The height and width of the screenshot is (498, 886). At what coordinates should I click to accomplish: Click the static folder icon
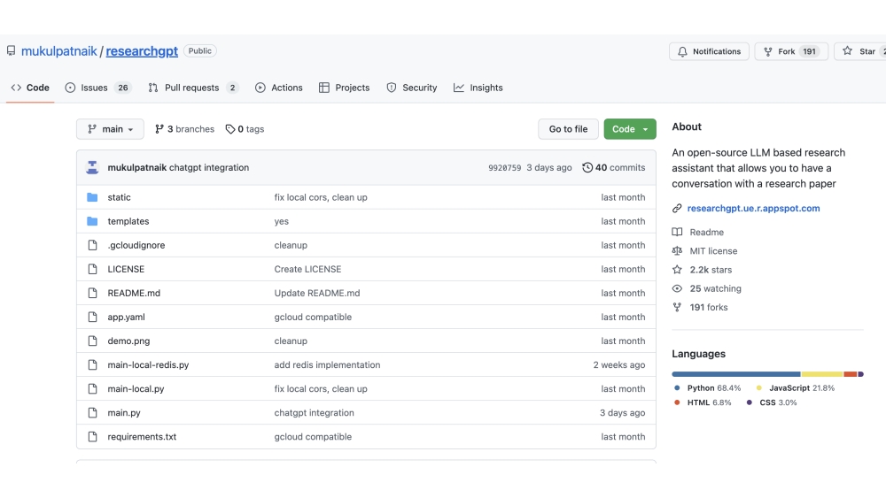(x=92, y=197)
